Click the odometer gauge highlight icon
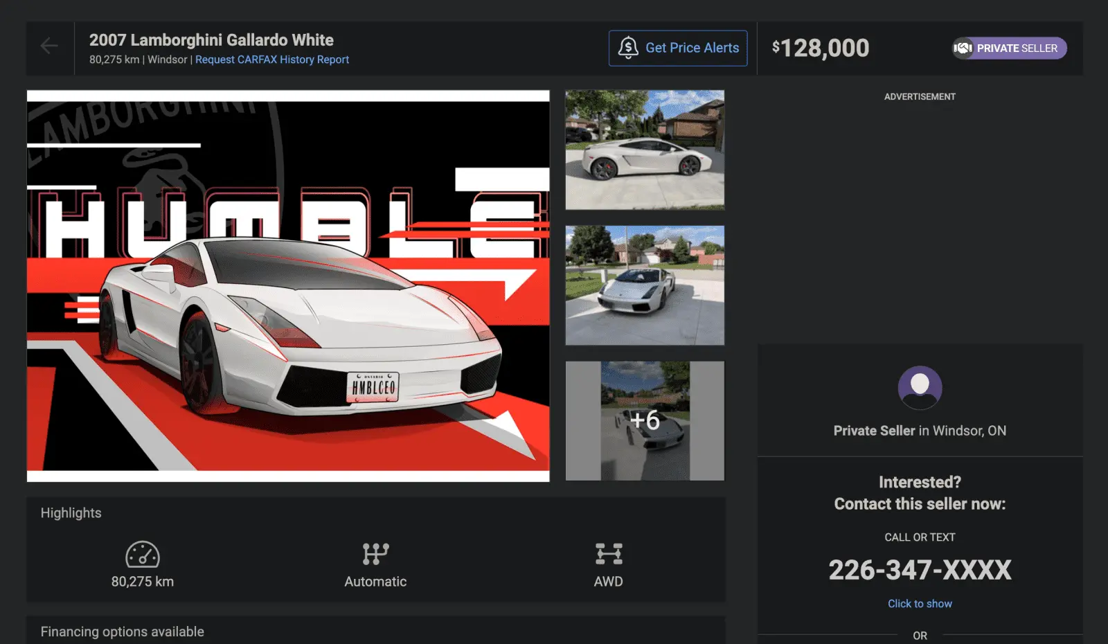The width and height of the screenshot is (1108, 644). [143, 554]
